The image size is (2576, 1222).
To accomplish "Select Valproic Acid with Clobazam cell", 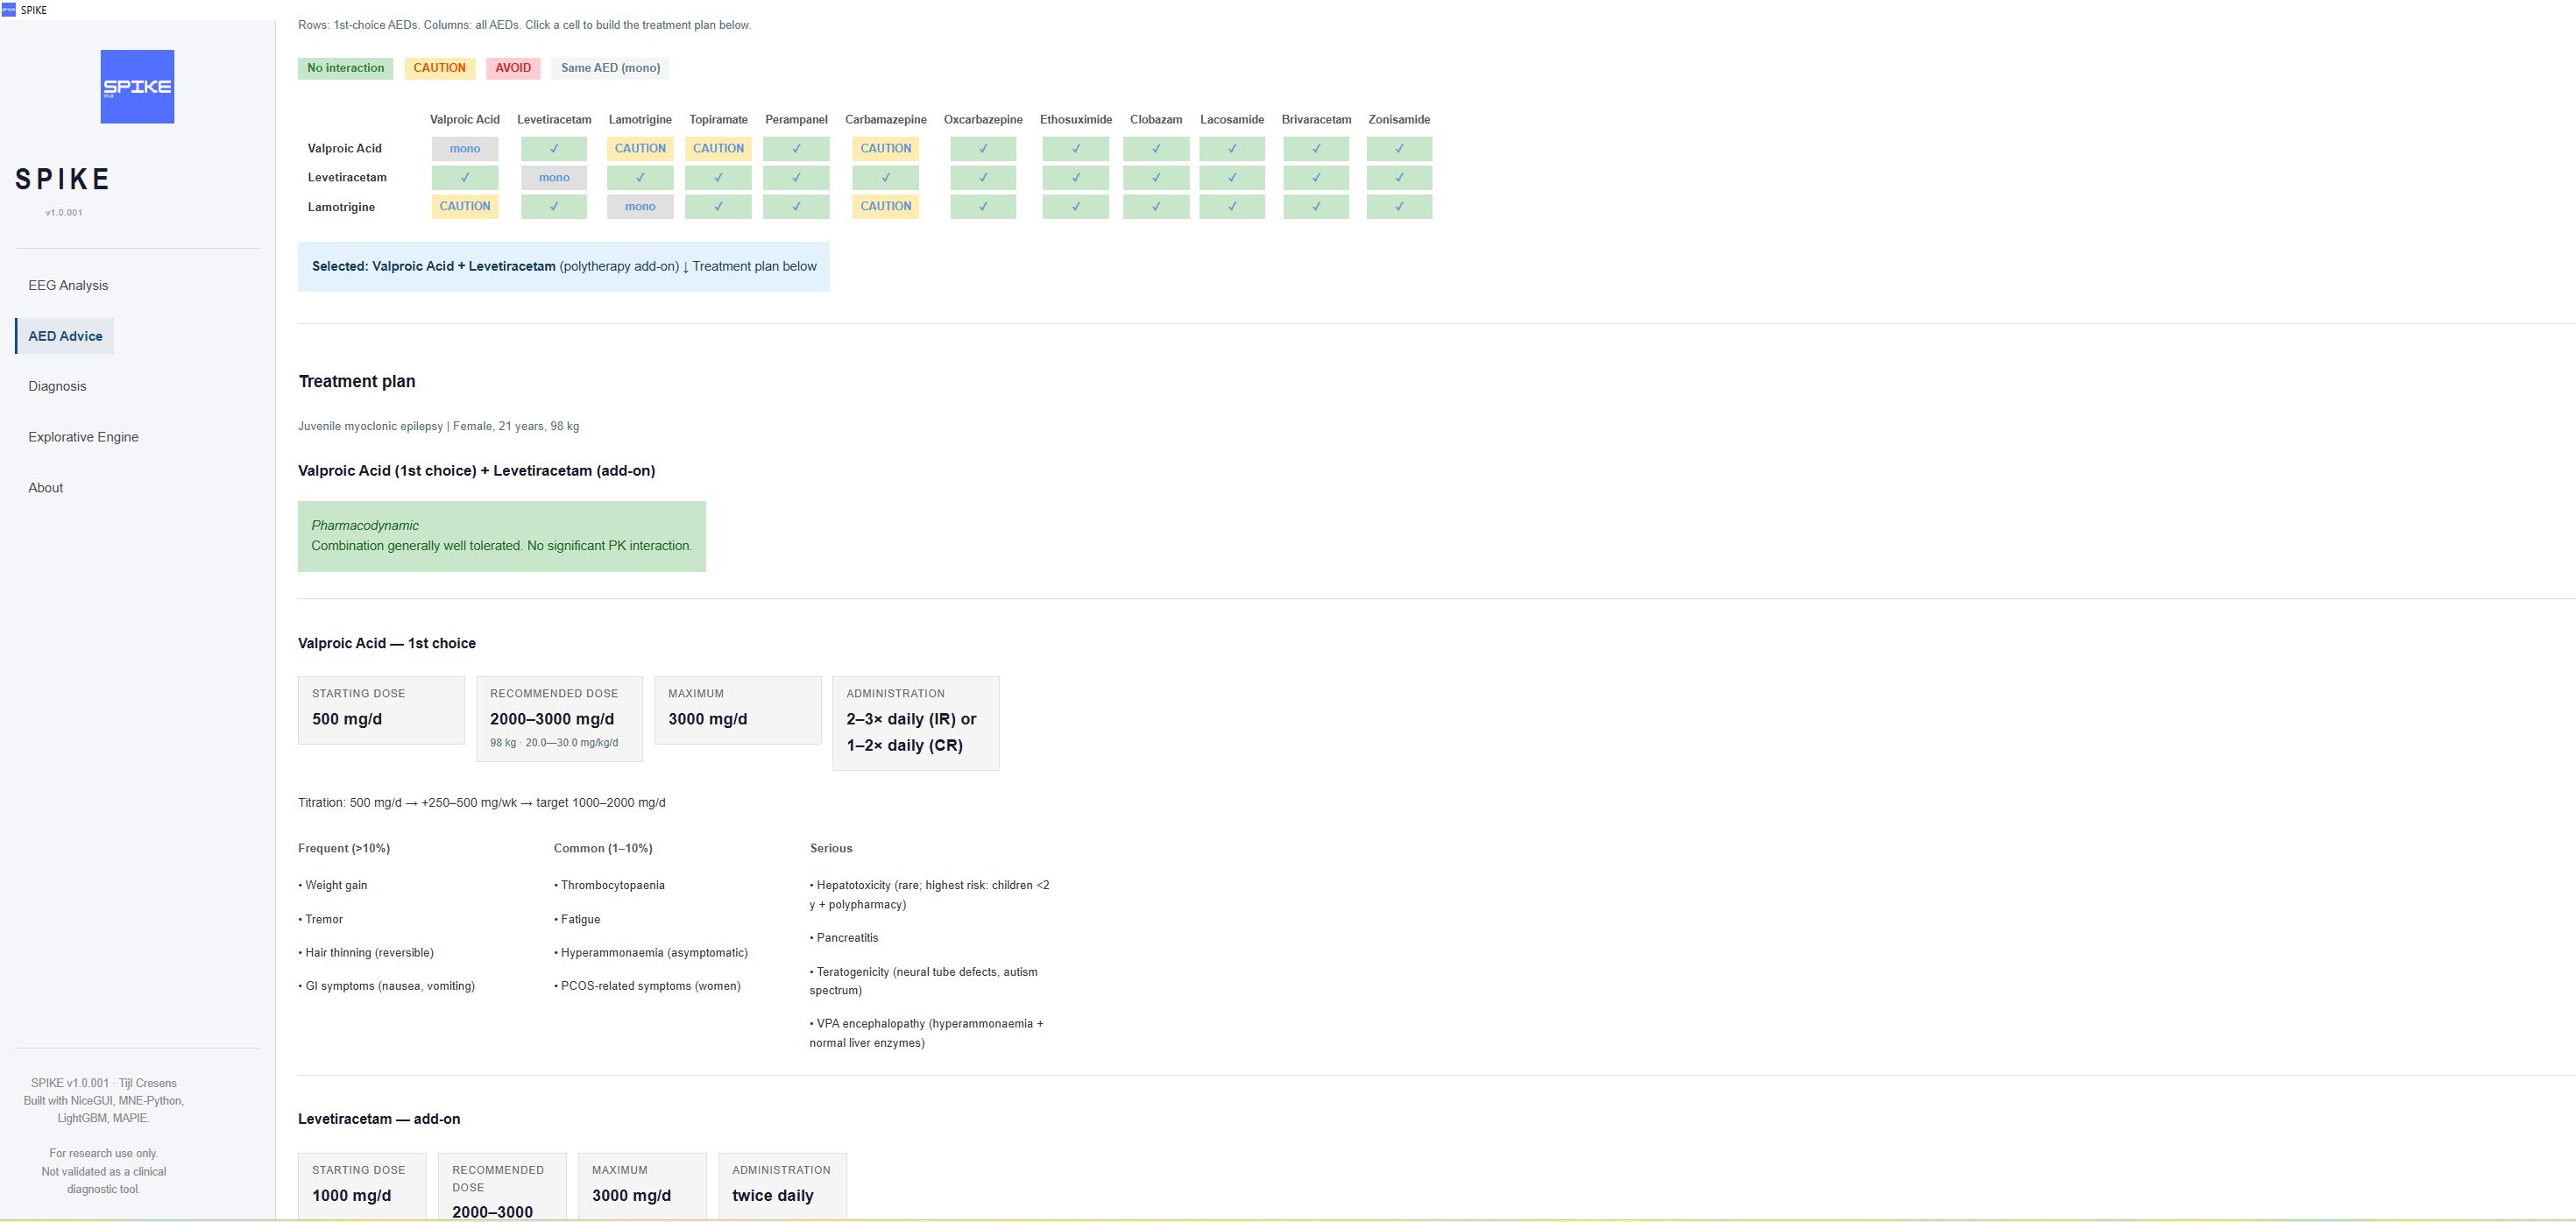I will point(1156,149).
